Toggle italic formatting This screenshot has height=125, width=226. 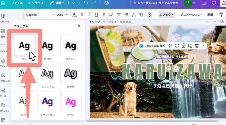coord(89,15)
